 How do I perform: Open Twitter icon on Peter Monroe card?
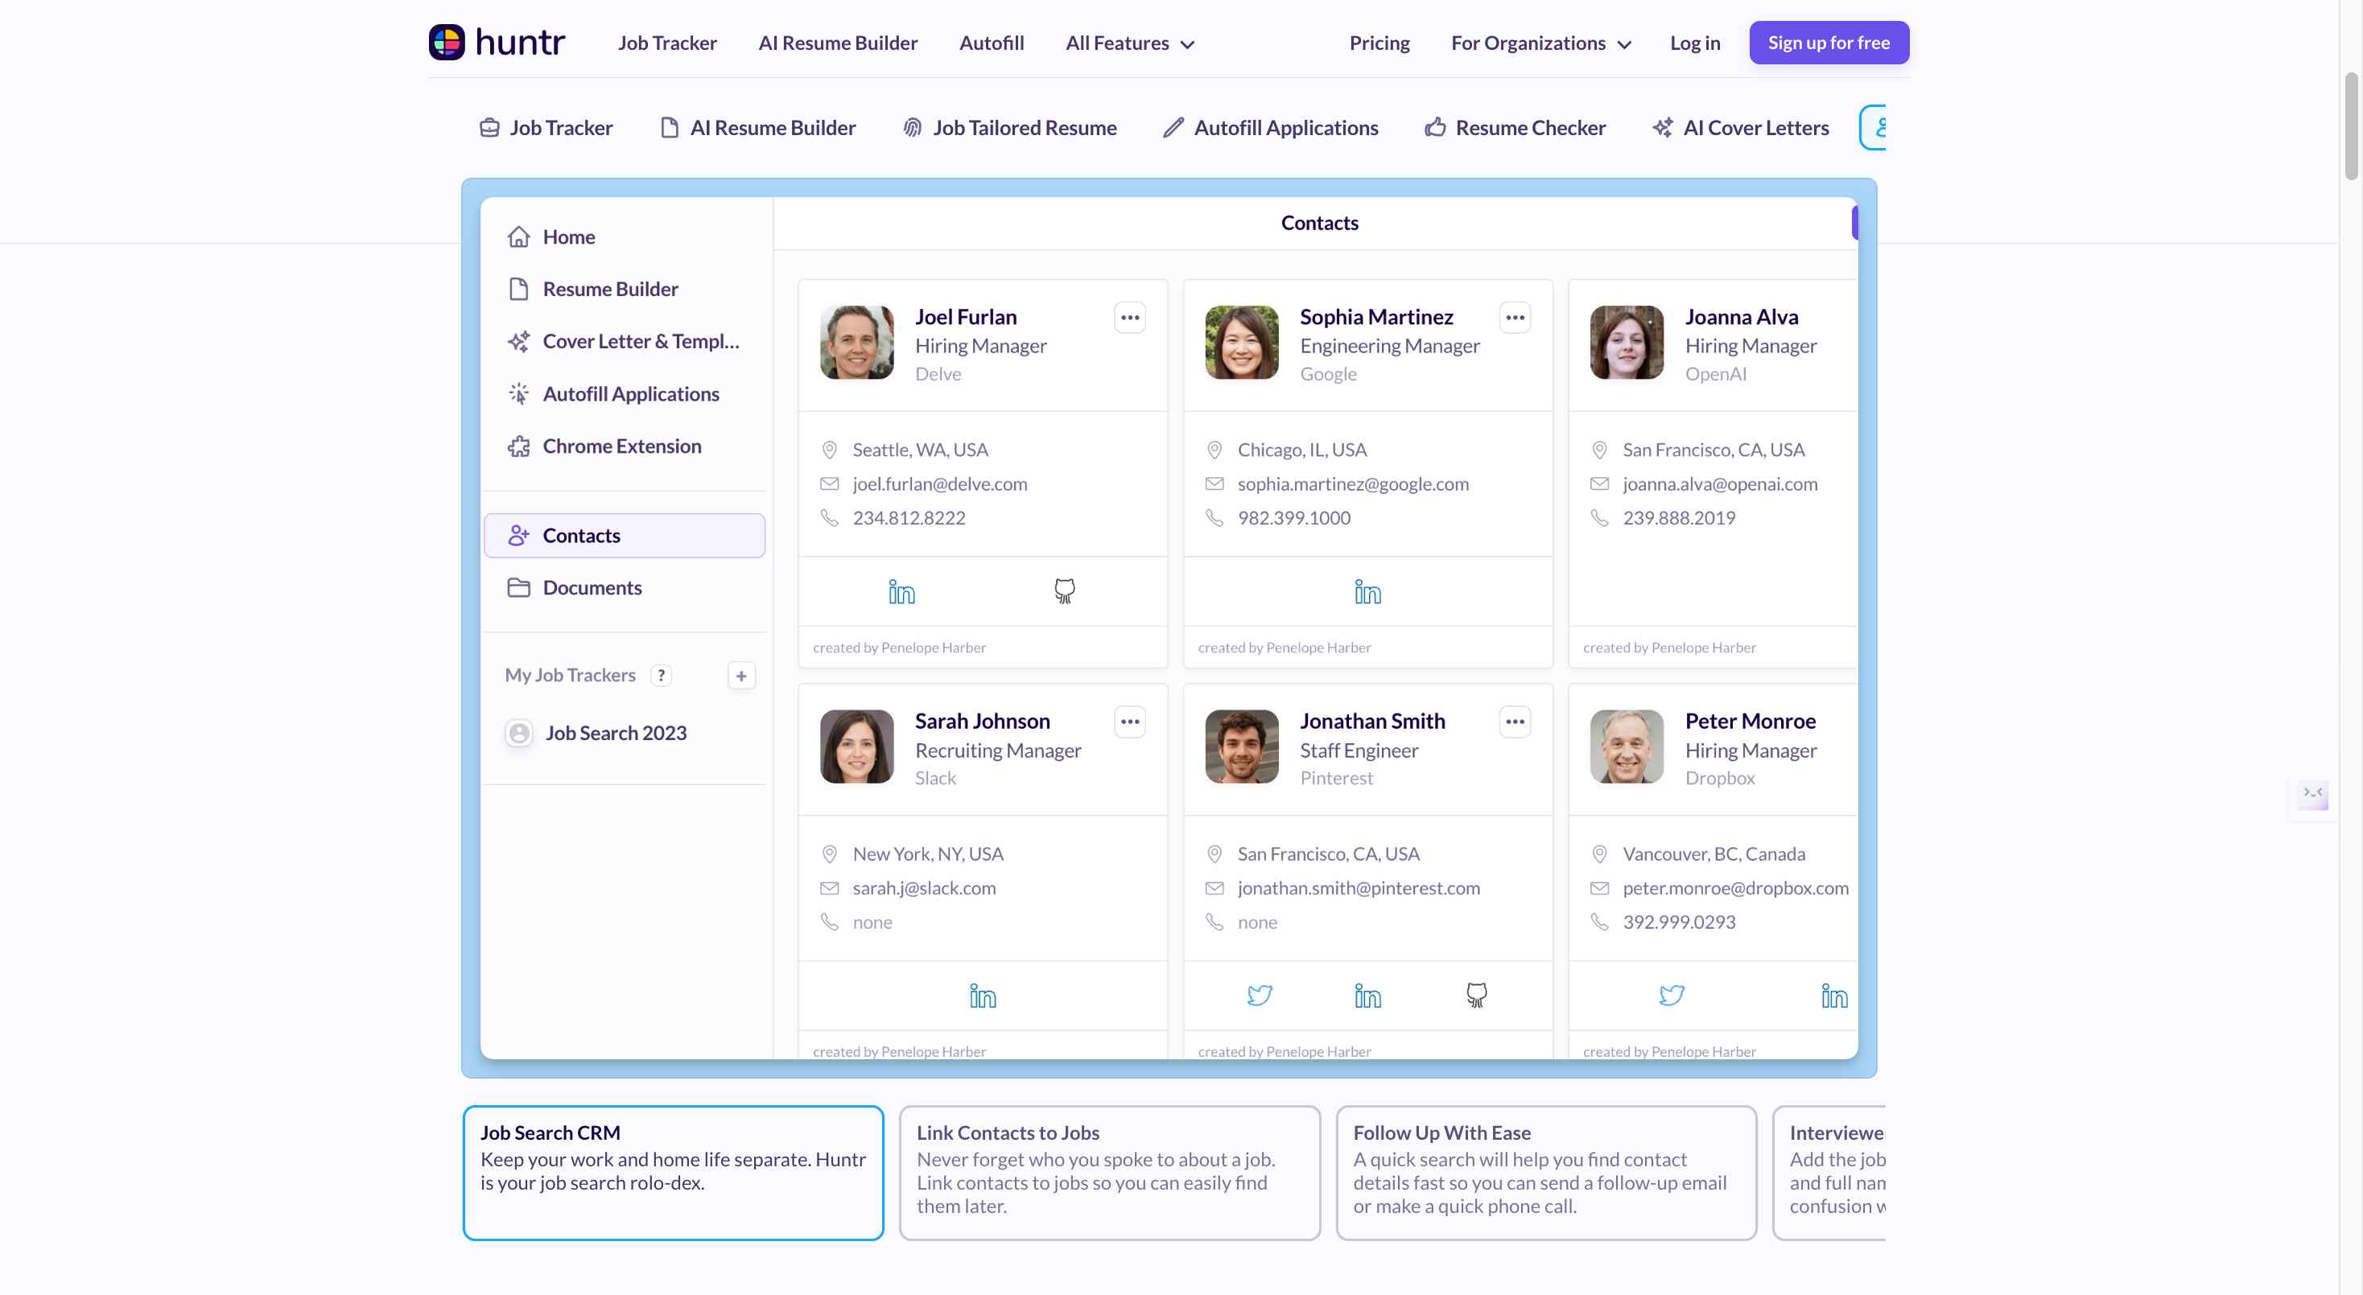[1672, 995]
